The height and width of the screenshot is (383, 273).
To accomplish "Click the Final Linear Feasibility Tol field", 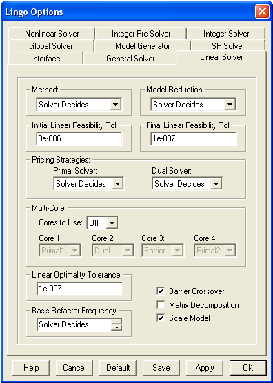I will [193, 138].
